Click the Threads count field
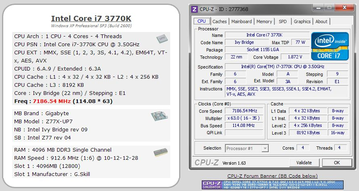 [340, 148]
